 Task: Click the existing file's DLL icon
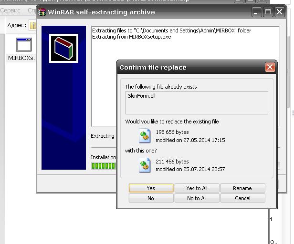pyautogui.click(x=145, y=135)
